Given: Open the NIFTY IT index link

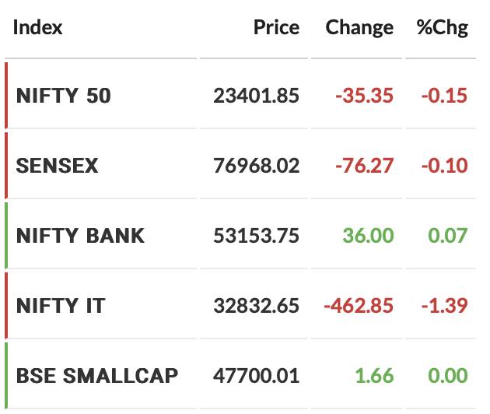Looking at the screenshot, I should [61, 306].
